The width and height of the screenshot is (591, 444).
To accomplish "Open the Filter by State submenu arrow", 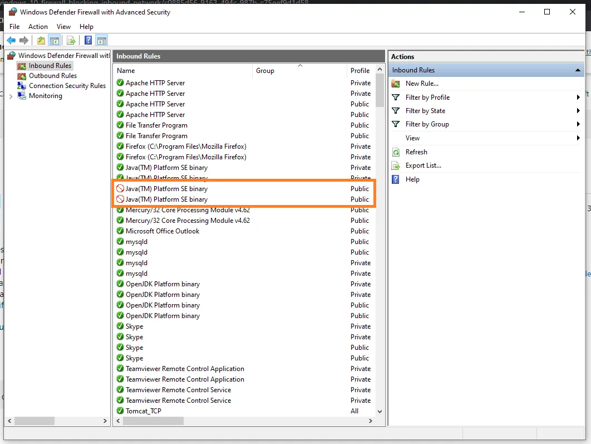I will (578, 110).
